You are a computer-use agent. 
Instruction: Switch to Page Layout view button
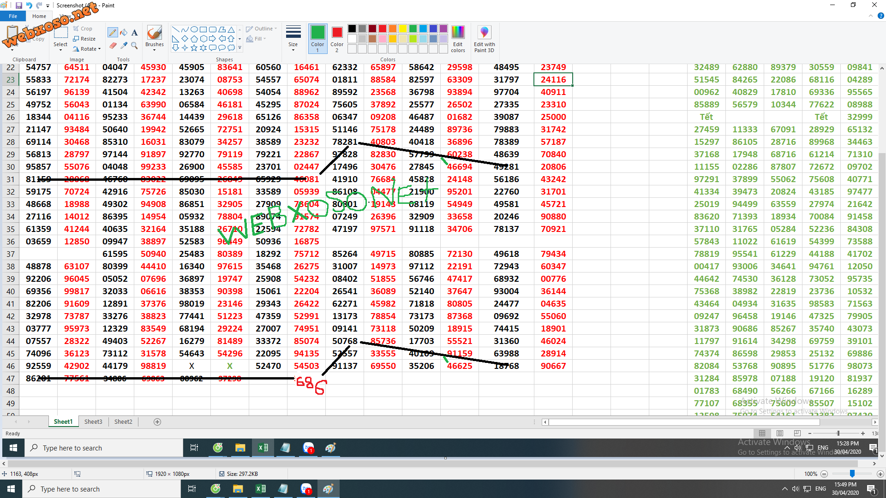[779, 433]
